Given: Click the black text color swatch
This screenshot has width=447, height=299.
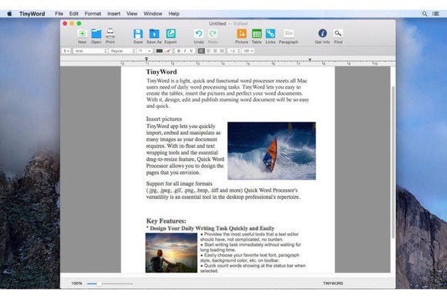Looking at the screenshot, I should pos(160,51).
